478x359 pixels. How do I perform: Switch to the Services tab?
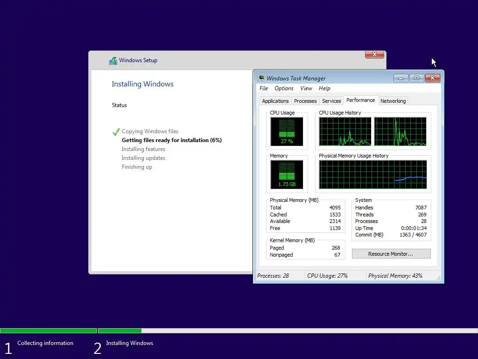(x=331, y=101)
